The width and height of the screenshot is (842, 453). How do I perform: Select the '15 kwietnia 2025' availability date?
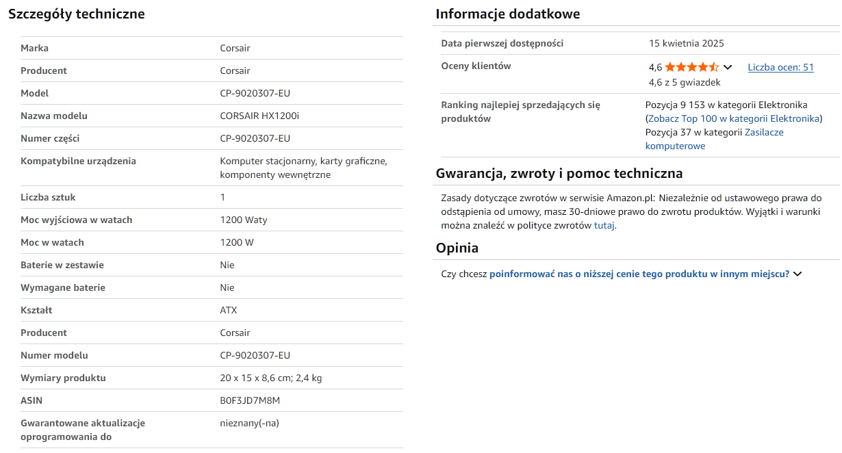point(687,43)
